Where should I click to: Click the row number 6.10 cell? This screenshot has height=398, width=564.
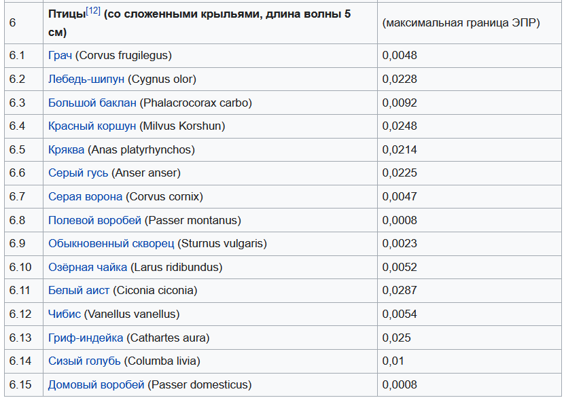[x=20, y=268]
